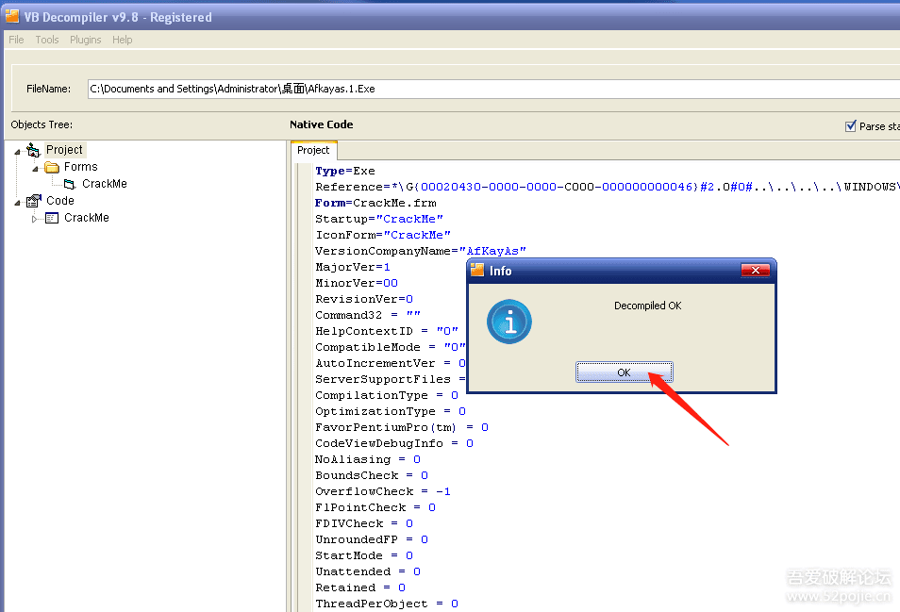Click the FileName path input field

pos(491,89)
